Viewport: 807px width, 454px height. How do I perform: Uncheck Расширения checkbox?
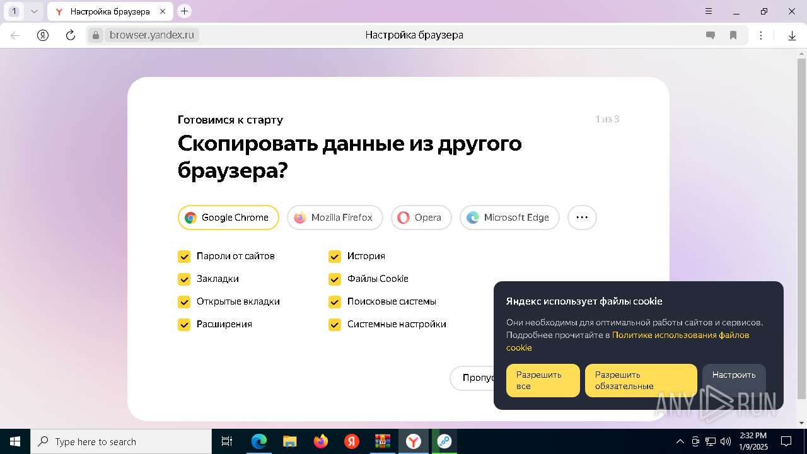[x=184, y=325]
